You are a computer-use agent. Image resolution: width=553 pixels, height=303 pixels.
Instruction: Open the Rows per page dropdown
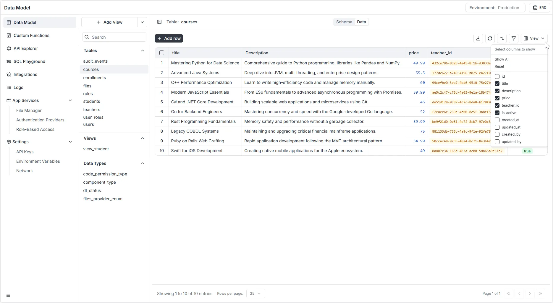[x=256, y=294]
